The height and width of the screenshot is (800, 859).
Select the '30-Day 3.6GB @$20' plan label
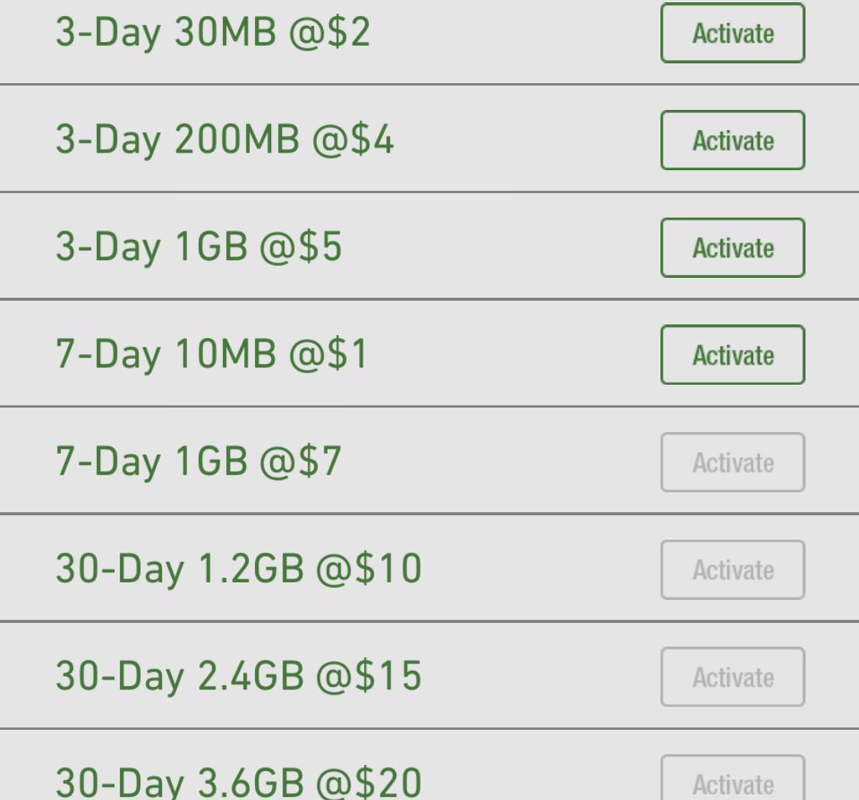[x=238, y=782]
